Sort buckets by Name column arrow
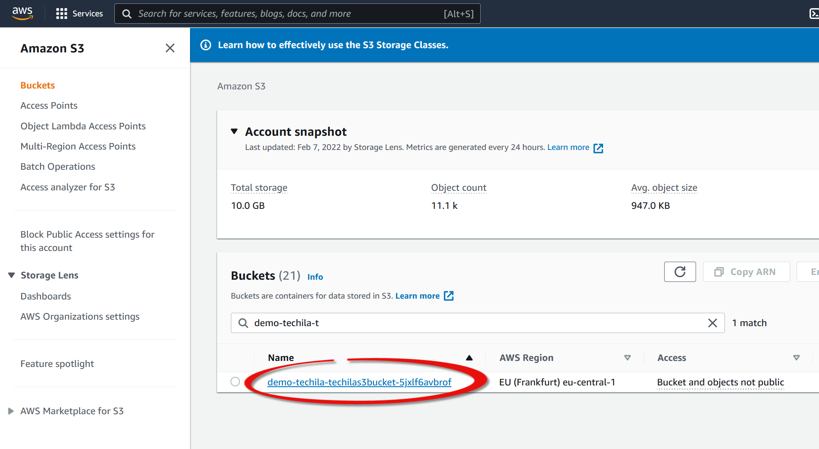This screenshot has width=819, height=449. point(469,358)
